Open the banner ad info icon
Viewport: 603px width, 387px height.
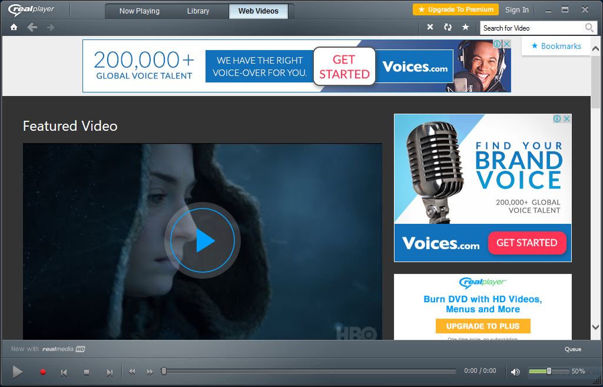497,44
